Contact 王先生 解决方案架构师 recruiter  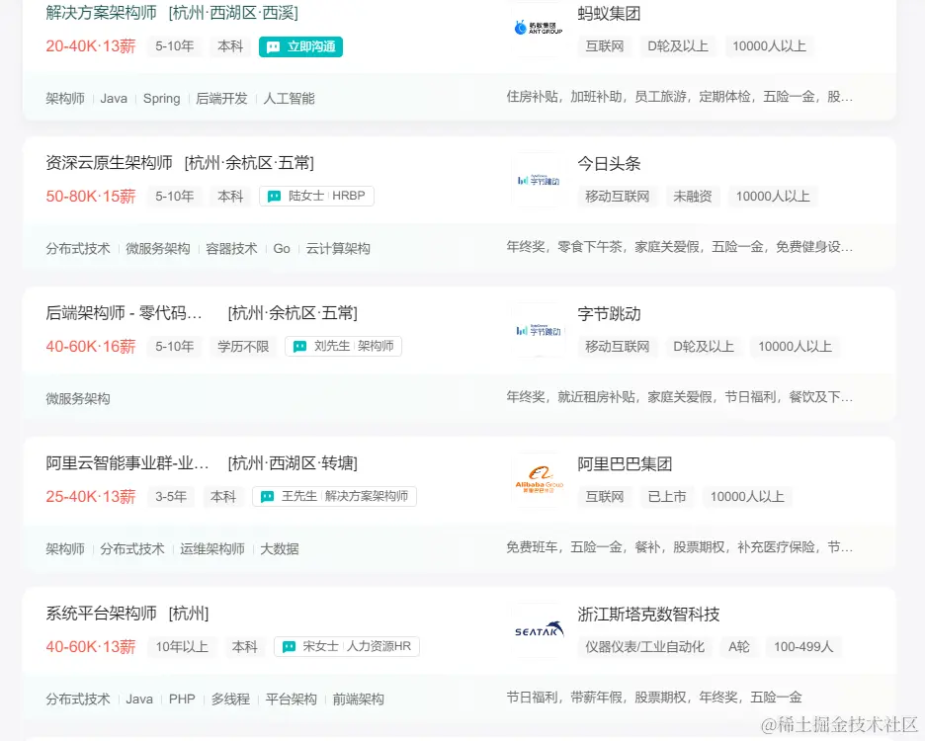(334, 496)
